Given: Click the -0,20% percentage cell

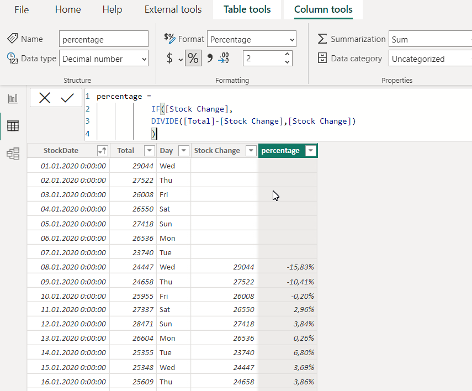Looking at the screenshot, I should pos(288,296).
